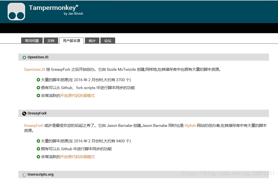Switch to the 统计 tab

[92, 41]
